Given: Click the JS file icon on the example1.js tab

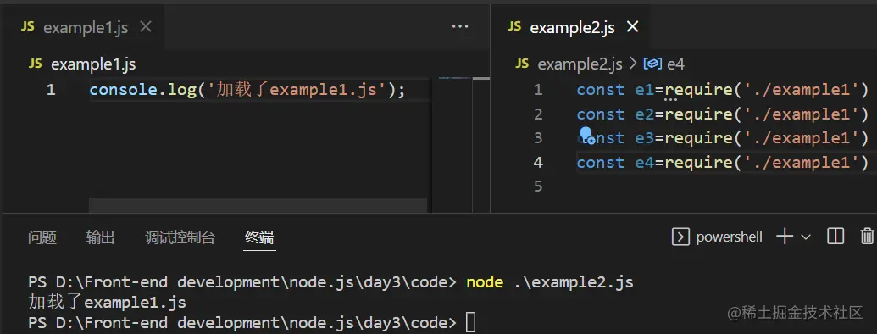Looking at the screenshot, I should [x=27, y=27].
